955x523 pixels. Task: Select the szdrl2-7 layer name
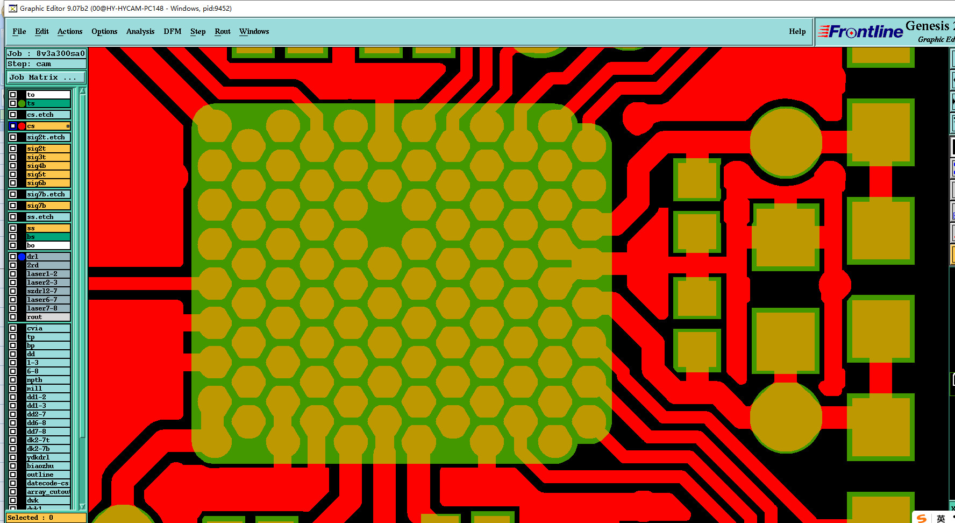(48, 291)
